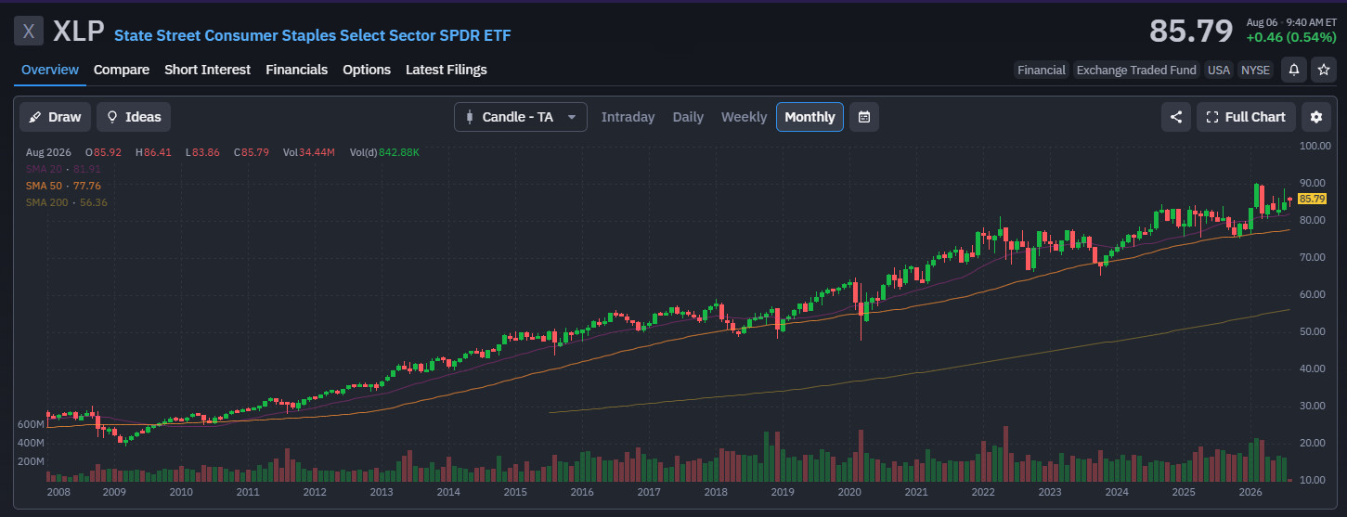Add XLP to favorites with star icon
Screen dimensions: 1347x517
(x=1324, y=70)
